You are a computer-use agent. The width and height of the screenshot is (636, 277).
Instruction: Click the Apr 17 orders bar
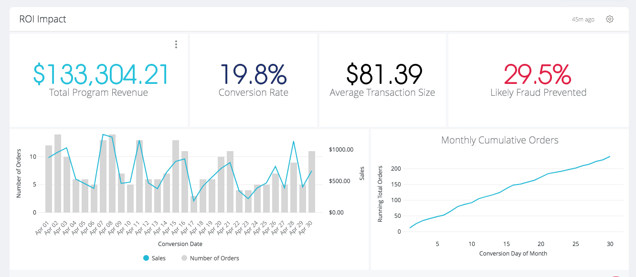[193, 204]
